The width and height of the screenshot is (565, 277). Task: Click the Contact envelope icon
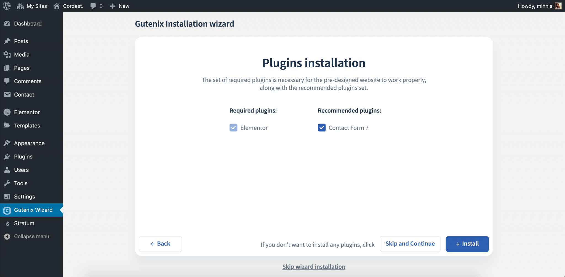tap(7, 95)
